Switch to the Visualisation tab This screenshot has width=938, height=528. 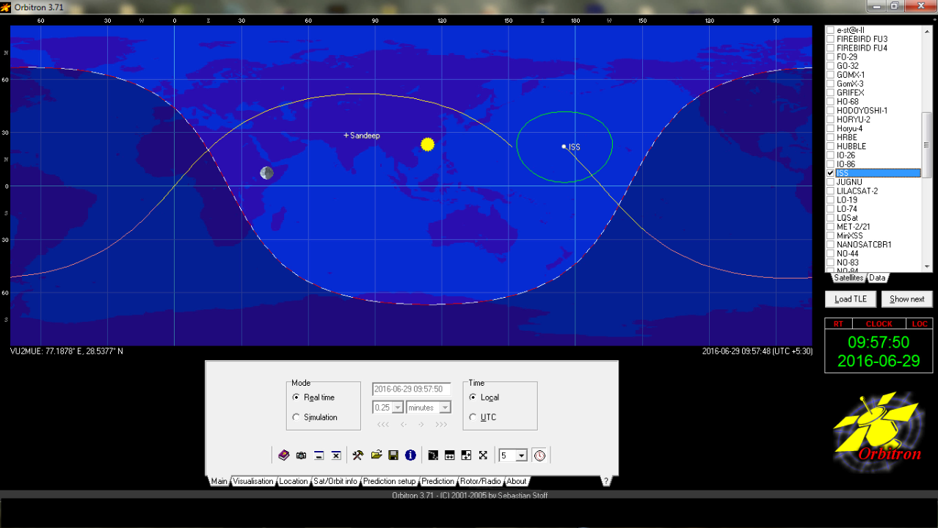253,482
